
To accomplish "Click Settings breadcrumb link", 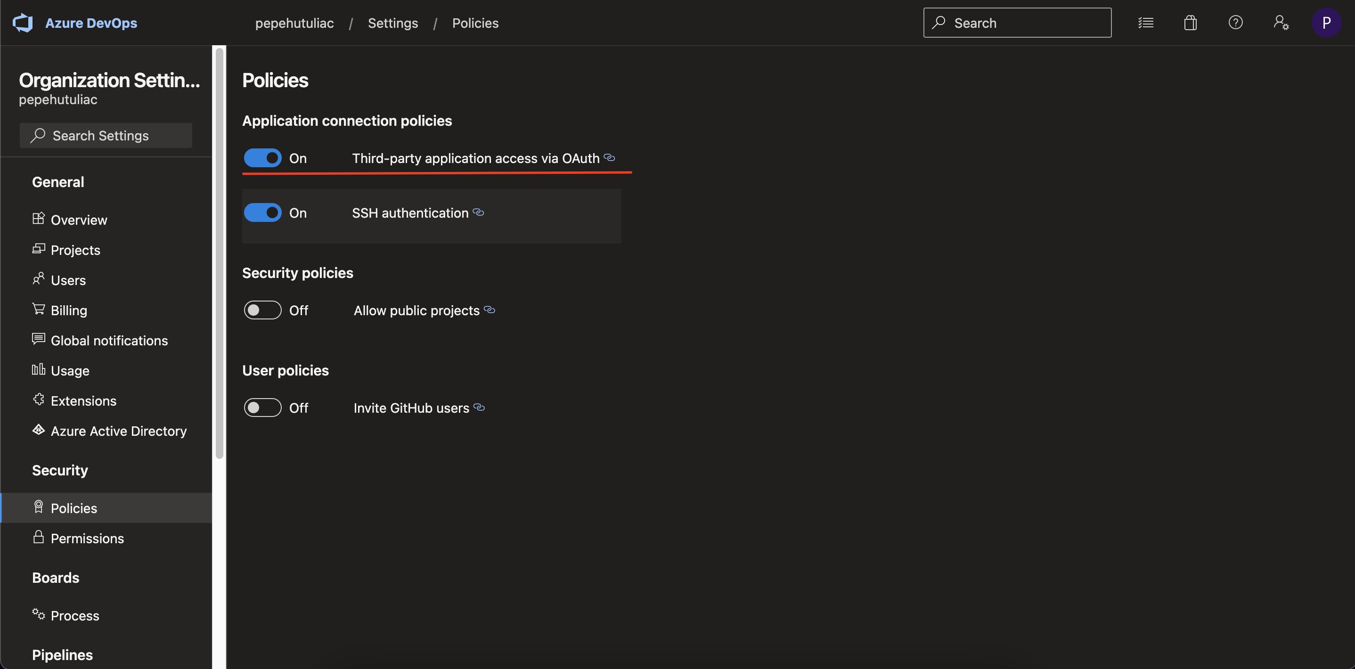I will coord(393,23).
